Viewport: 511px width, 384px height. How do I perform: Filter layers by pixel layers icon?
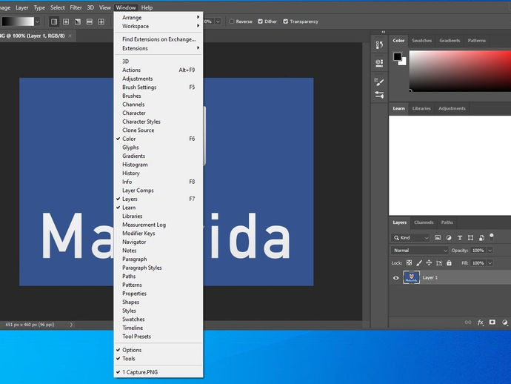438,237
